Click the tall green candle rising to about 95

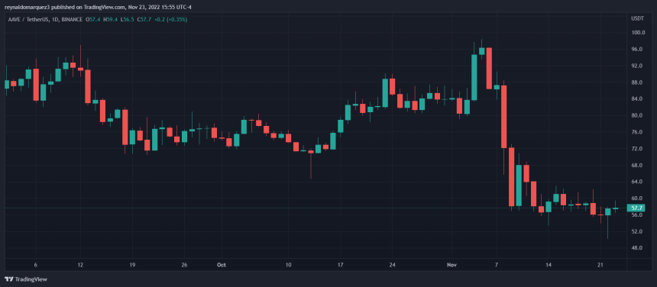474,77
